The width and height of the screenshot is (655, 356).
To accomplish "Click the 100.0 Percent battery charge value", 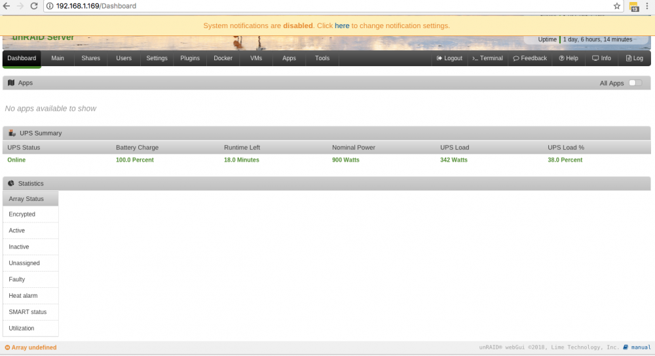I will 135,160.
